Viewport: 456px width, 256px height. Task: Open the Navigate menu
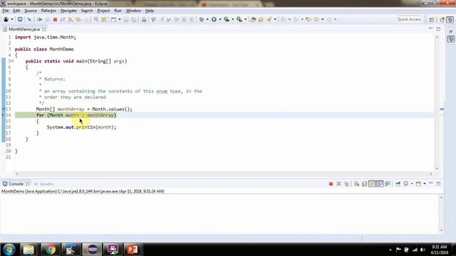point(68,11)
